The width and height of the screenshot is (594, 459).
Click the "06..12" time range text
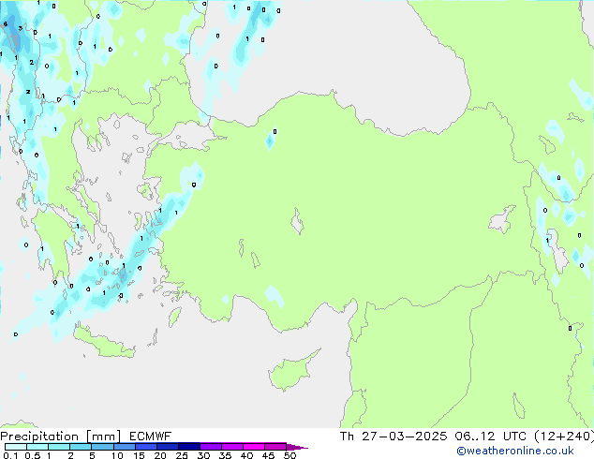pos(475,437)
